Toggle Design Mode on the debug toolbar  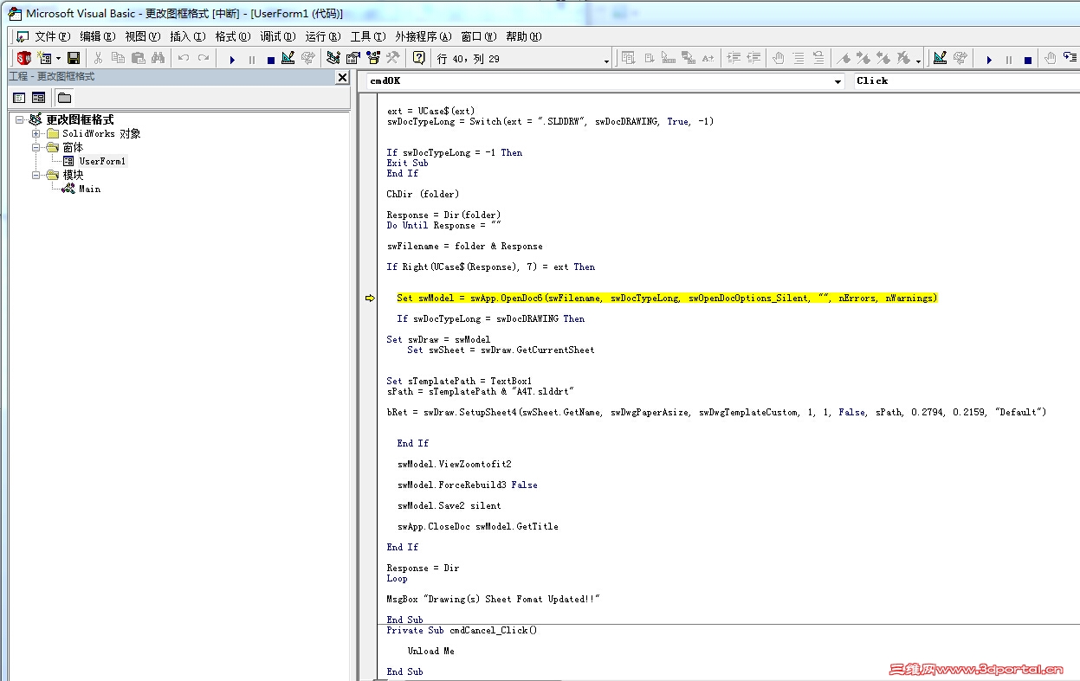coord(940,58)
